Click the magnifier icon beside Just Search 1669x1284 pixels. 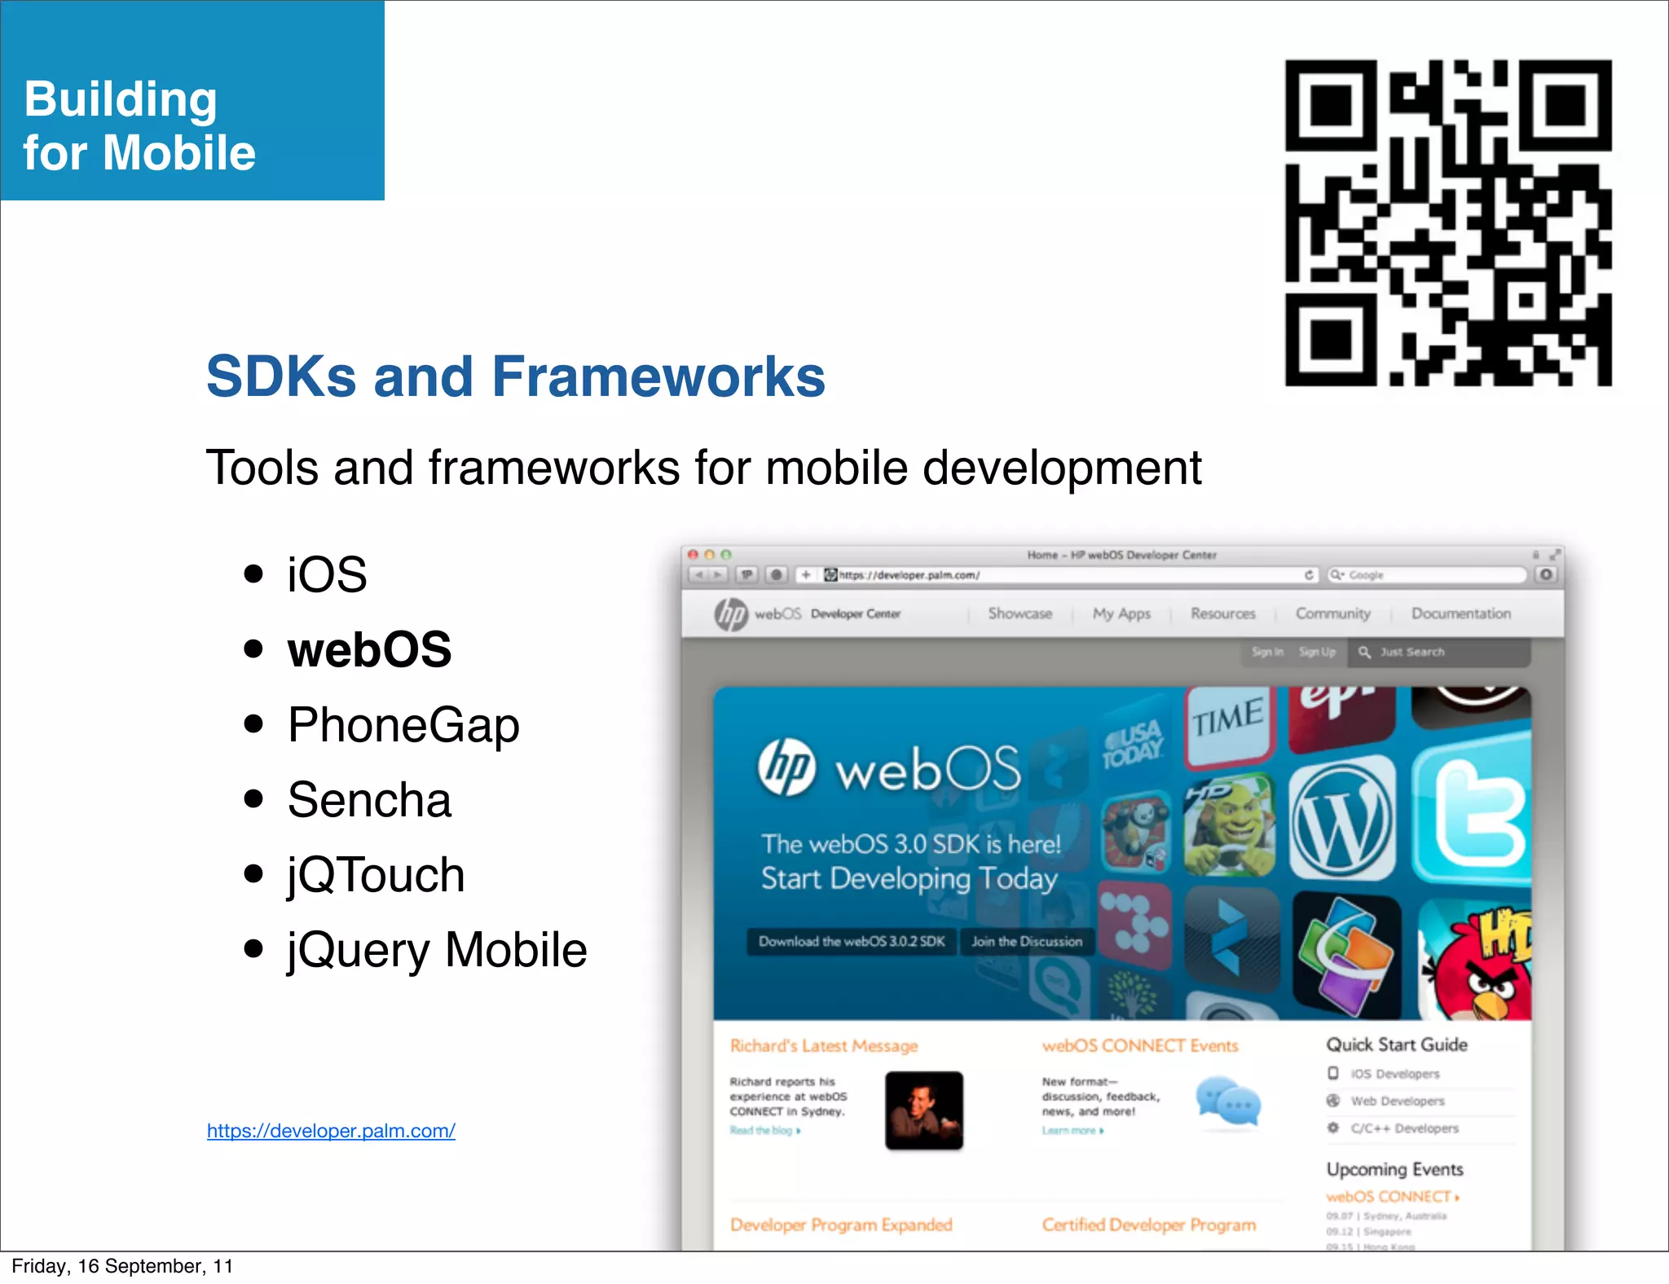1364,653
